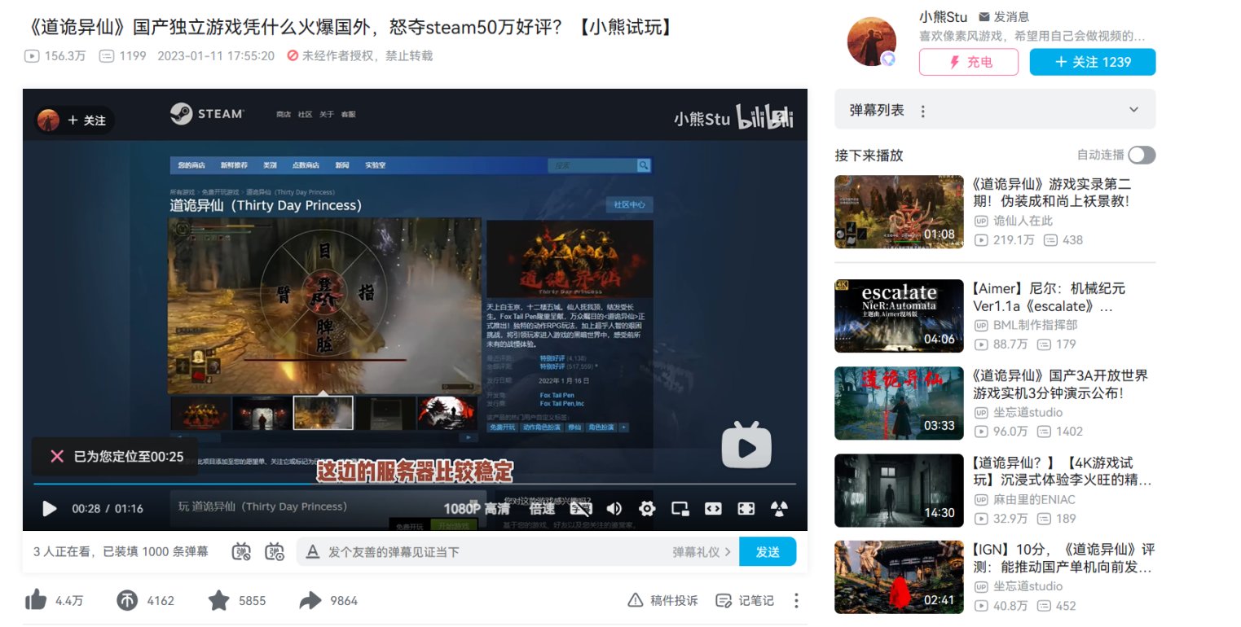Open title 国产3A开放世界游戏实机3分钟演示
Image resolution: width=1241 pixels, height=627 pixels.
pyautogui.click(x=1060, y=384)
